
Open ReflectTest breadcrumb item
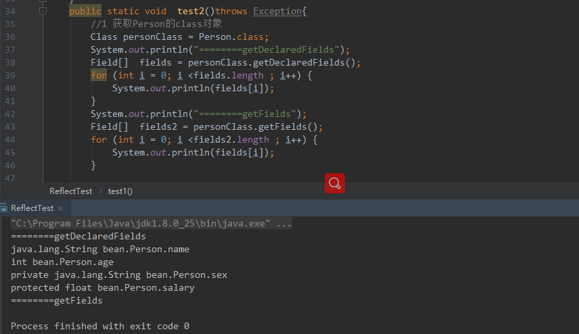[70, 191]
